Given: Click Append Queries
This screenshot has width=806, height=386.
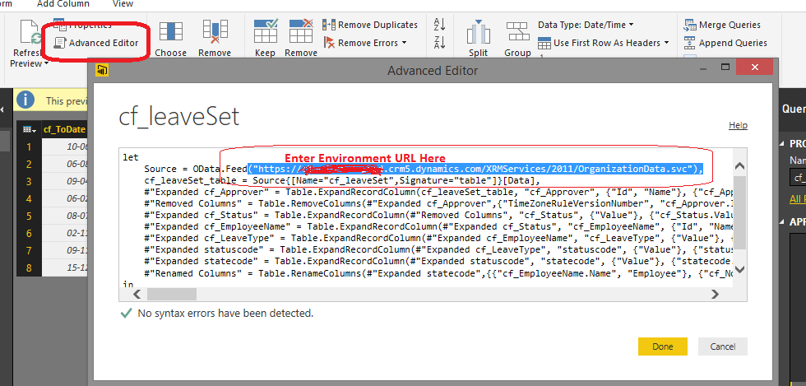Looking at the screenshot, I should point(725,43).
